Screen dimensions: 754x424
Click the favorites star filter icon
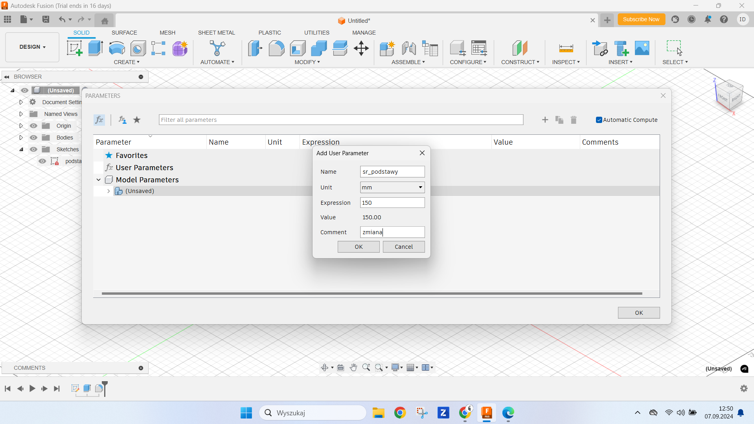[137, 120]
